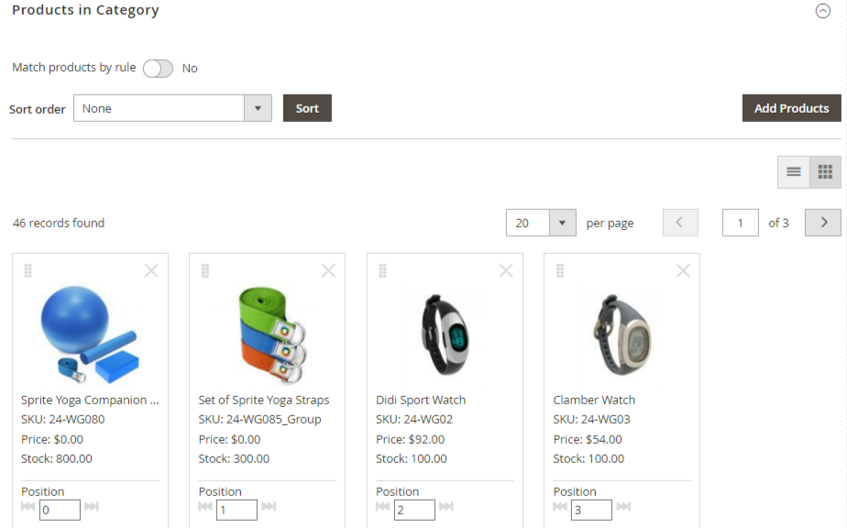The image size is (847, 528).
Task: Click Stock: 300.00 text
Action: (x=234, y=459)
